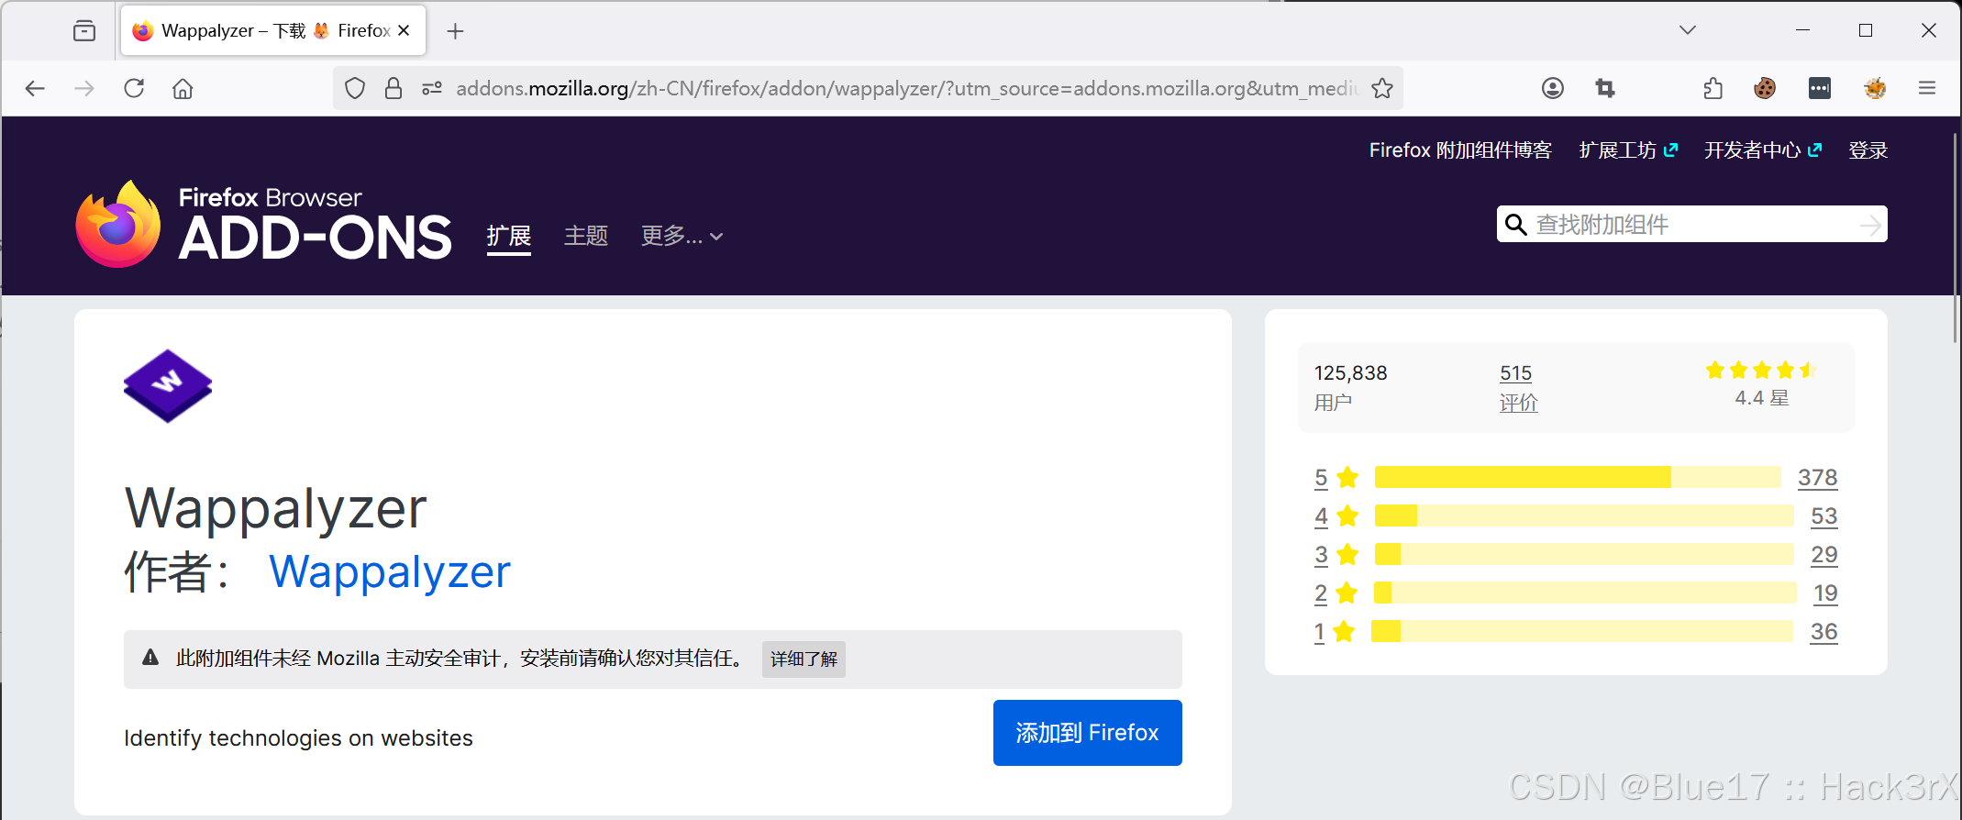Viewport: 1962px width, 820px height.
Task: Click 登录 to sign in
Action: [x=1868, y=150]
